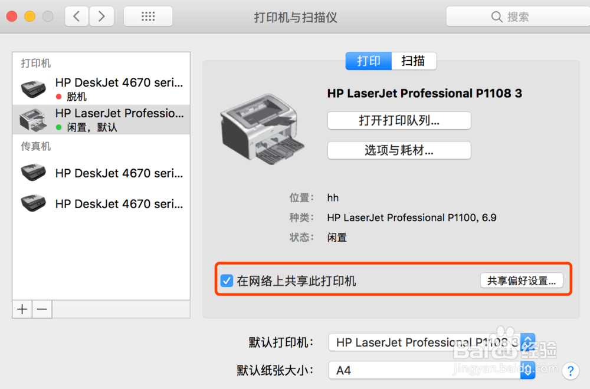The height and width of the screenshot is (389, 590).
Task: Click the minus icon to remove printer
Action: coord(42,309)
